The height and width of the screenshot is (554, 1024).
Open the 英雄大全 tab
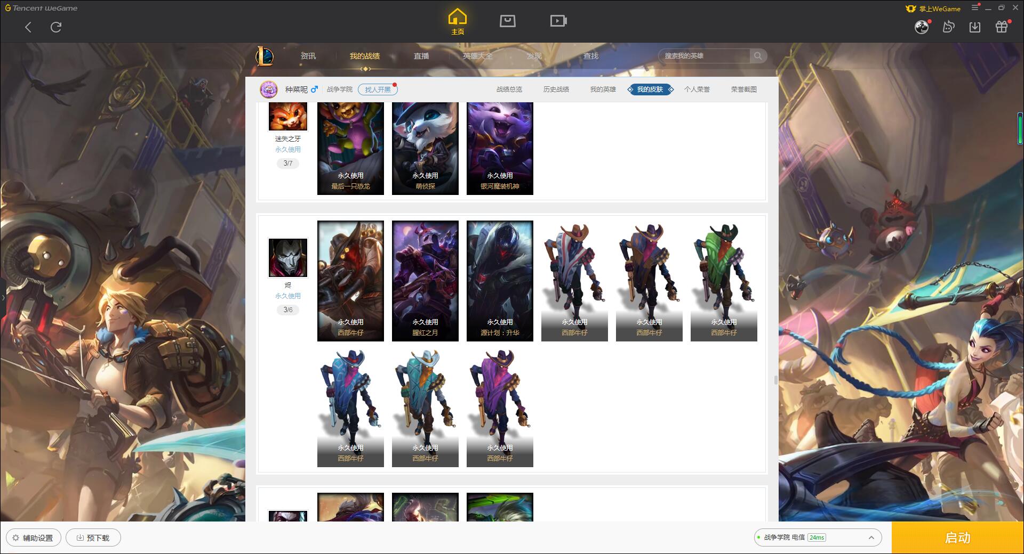point(478,56)
